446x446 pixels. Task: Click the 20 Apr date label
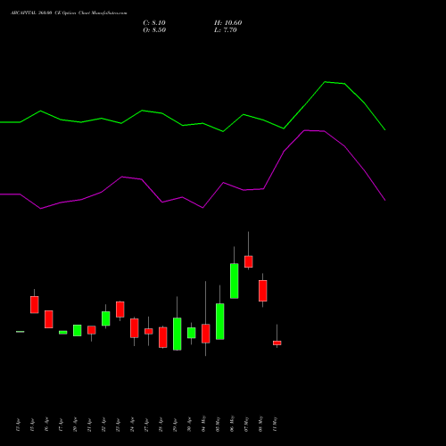click(75, 425)
